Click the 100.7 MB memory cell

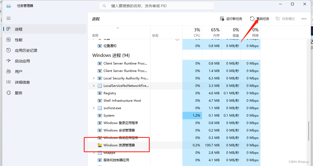click(x=212, y=145)
